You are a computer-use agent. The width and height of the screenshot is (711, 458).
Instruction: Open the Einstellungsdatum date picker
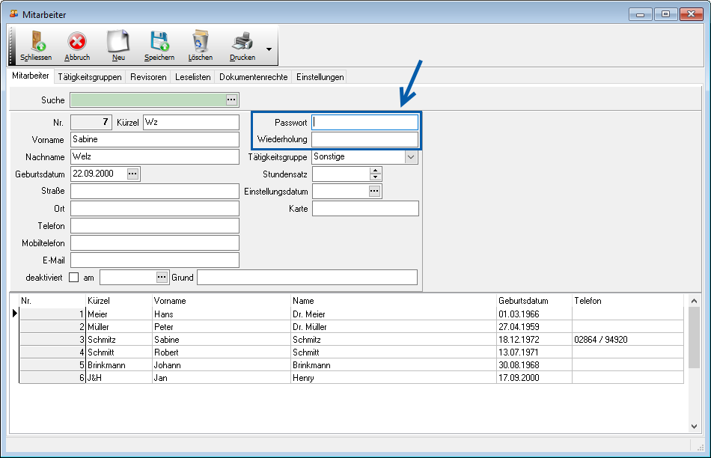[x=374, y=192]
